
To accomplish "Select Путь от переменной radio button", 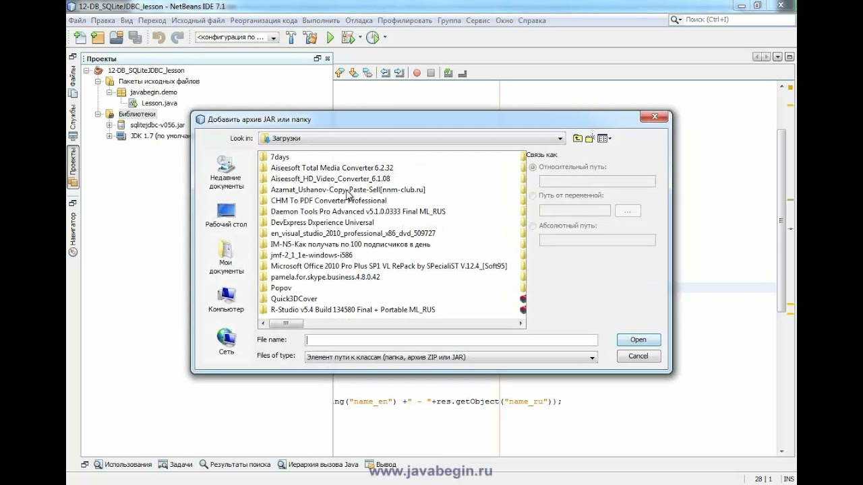I will click(533, 195).
